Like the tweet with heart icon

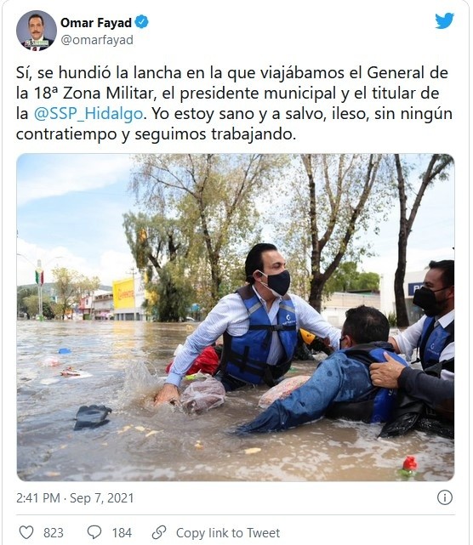(26, 532)
